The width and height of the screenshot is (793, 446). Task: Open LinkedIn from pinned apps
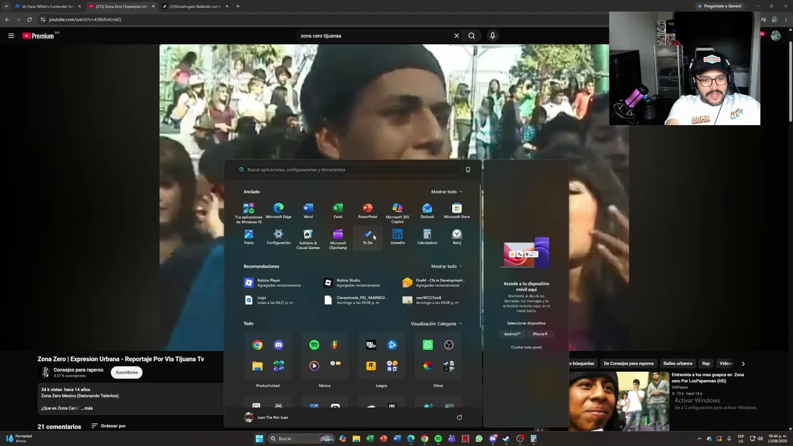tap(397, 237)
